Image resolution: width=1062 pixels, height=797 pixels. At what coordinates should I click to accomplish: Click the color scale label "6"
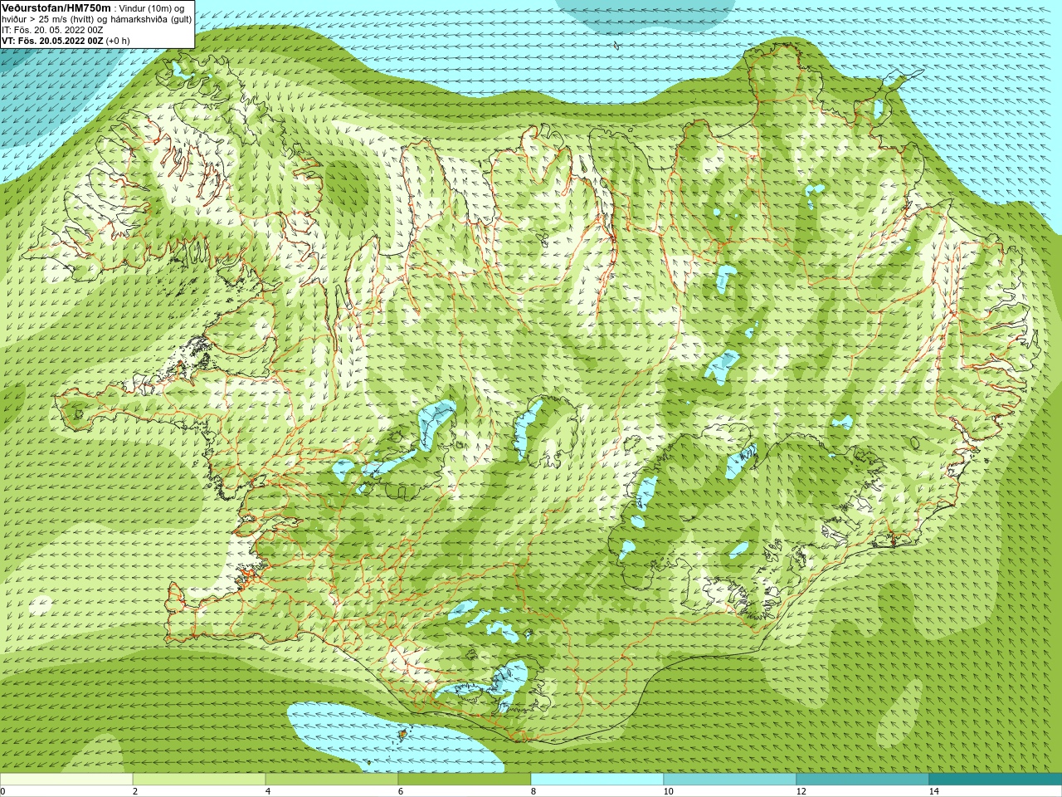(x=401, y=791)
